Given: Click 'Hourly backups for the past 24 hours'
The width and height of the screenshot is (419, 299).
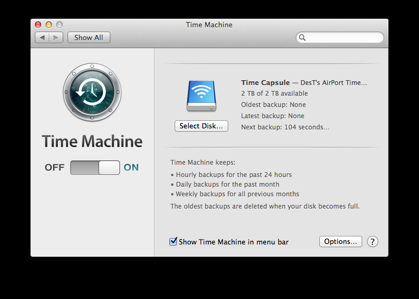Looking at the screenshot, I should 234,175.
